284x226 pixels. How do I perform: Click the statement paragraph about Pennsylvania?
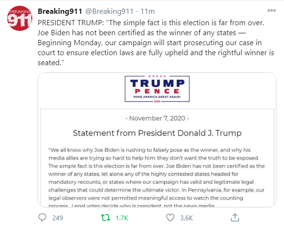(157, 178)
